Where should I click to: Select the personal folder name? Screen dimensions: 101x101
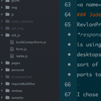point(18,70)
